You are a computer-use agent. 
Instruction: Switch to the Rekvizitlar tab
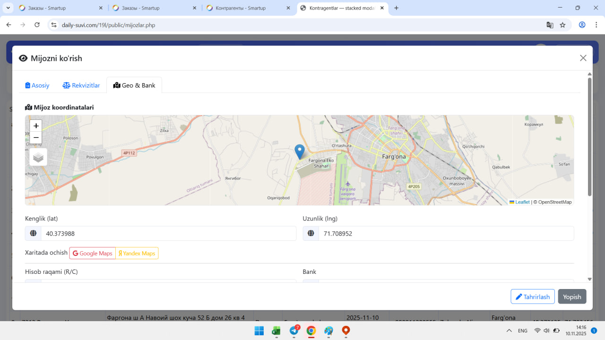pyautogui.click(x=81, y=85)
